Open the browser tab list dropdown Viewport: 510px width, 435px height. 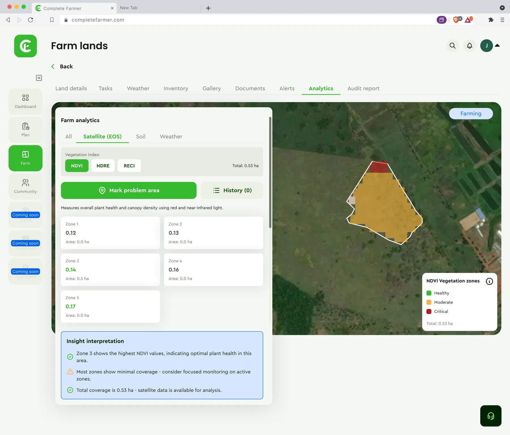pyautogui.click(x=502, y=8)
